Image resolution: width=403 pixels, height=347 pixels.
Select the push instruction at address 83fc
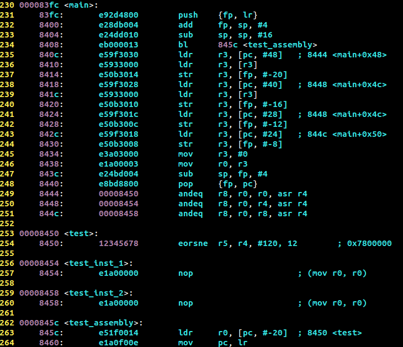click(x=218, y=15)
